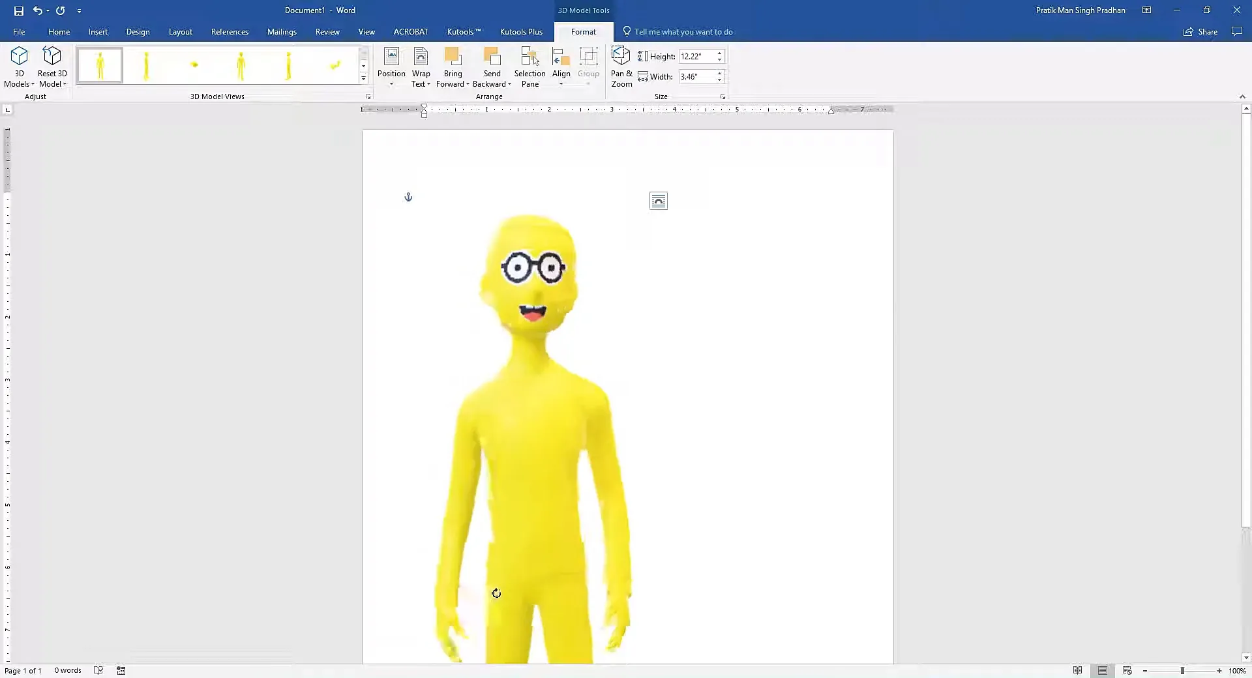Save the document with the Save icon
The width and height of the screenshot is (1252, 678).
(x=18, y=10)
